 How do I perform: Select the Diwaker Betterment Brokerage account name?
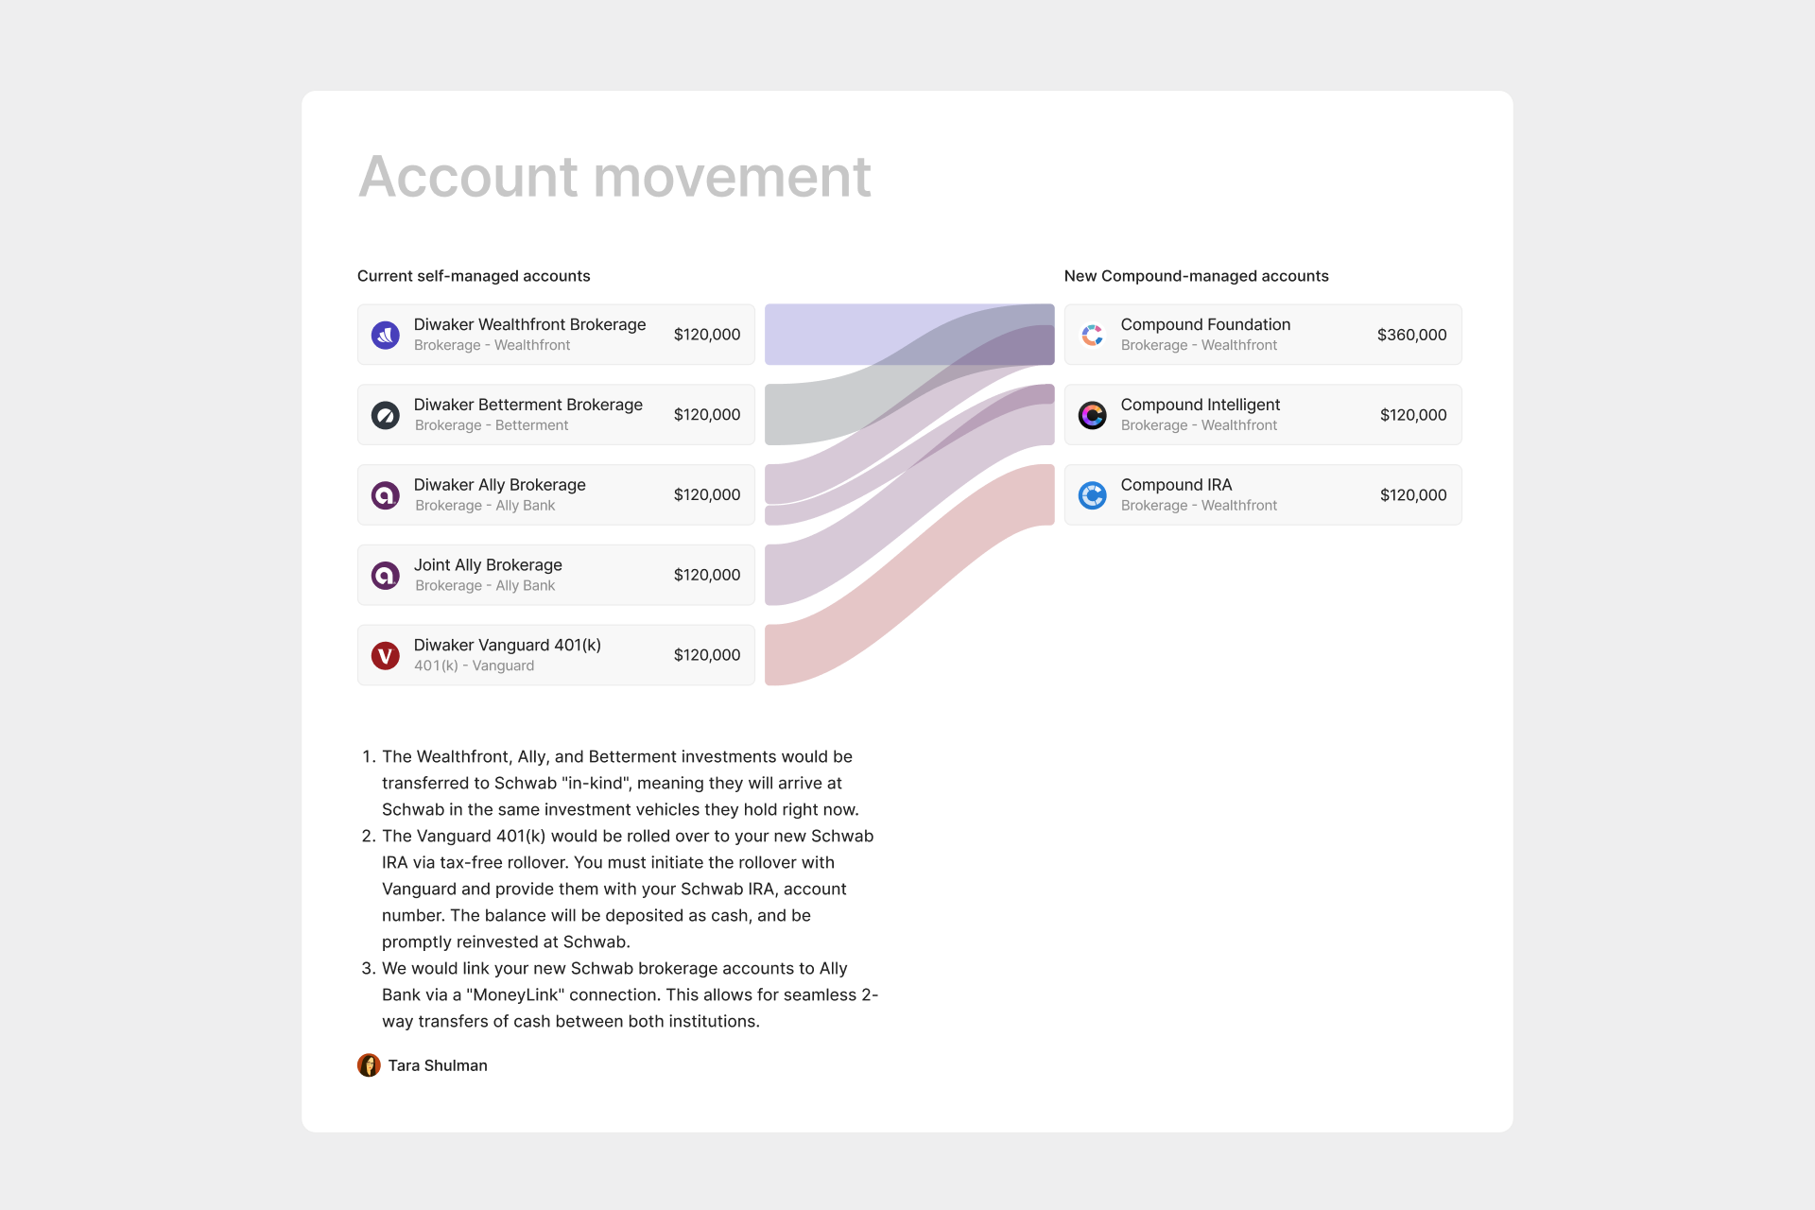[527, 405]
